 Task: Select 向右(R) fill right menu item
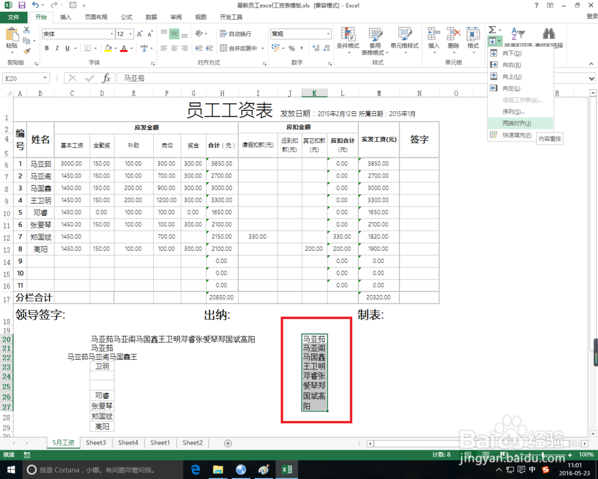pyautogui.click(x=521, y=65)
